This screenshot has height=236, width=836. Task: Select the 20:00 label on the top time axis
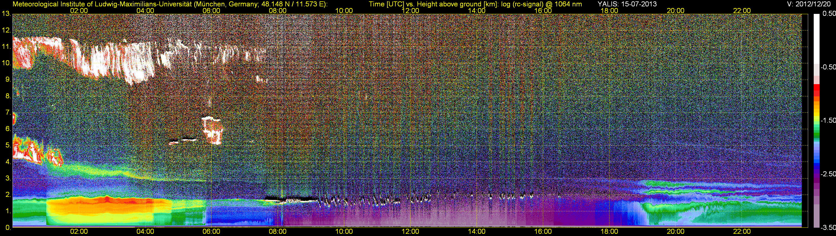point(676,11)
